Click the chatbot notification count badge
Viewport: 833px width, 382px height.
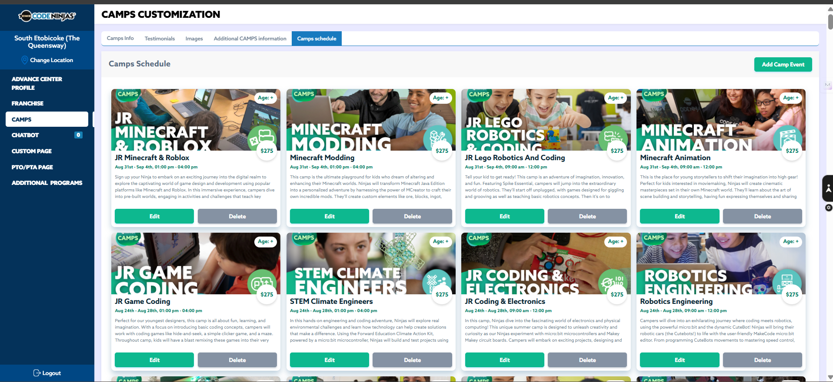[x=78, y=135]
